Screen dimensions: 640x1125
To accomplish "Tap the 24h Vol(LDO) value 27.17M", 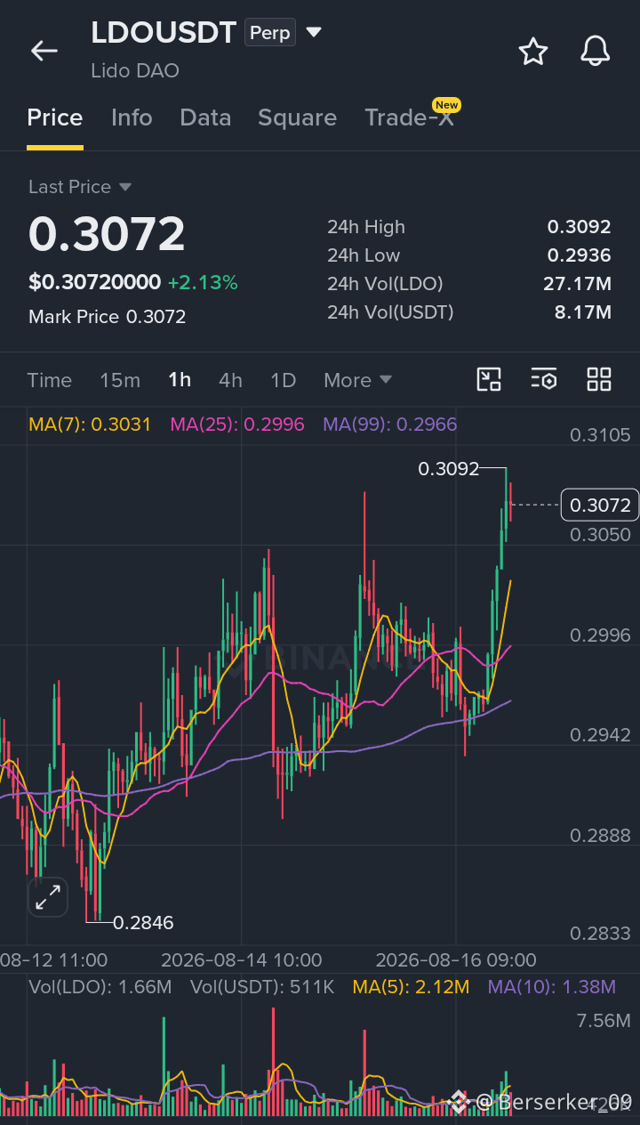I will pyautogui.click(x=577, y=284).
